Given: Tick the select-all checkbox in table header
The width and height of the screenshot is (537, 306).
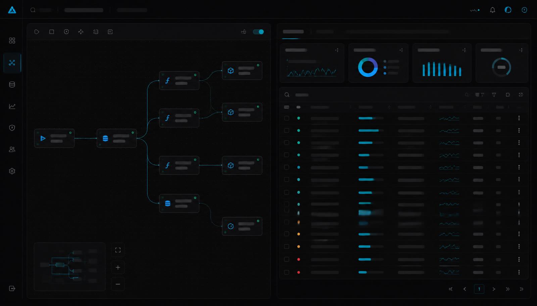Looking at the screenshot, I should click(x=287, y=107).
